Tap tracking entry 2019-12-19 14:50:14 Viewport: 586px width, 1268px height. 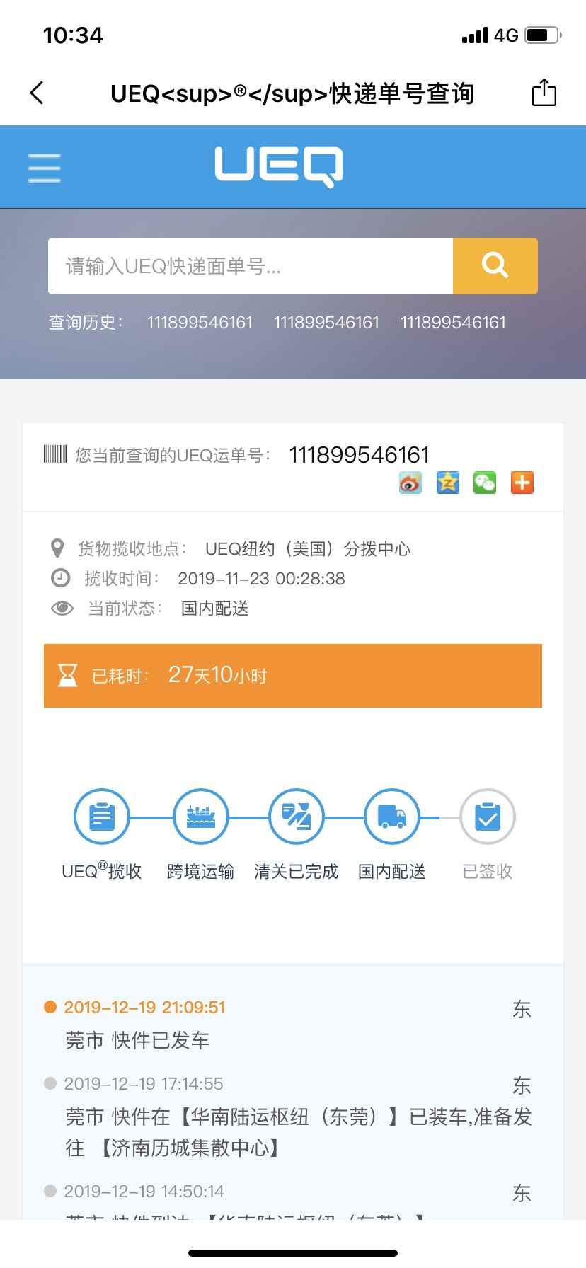coord(144,1192)
